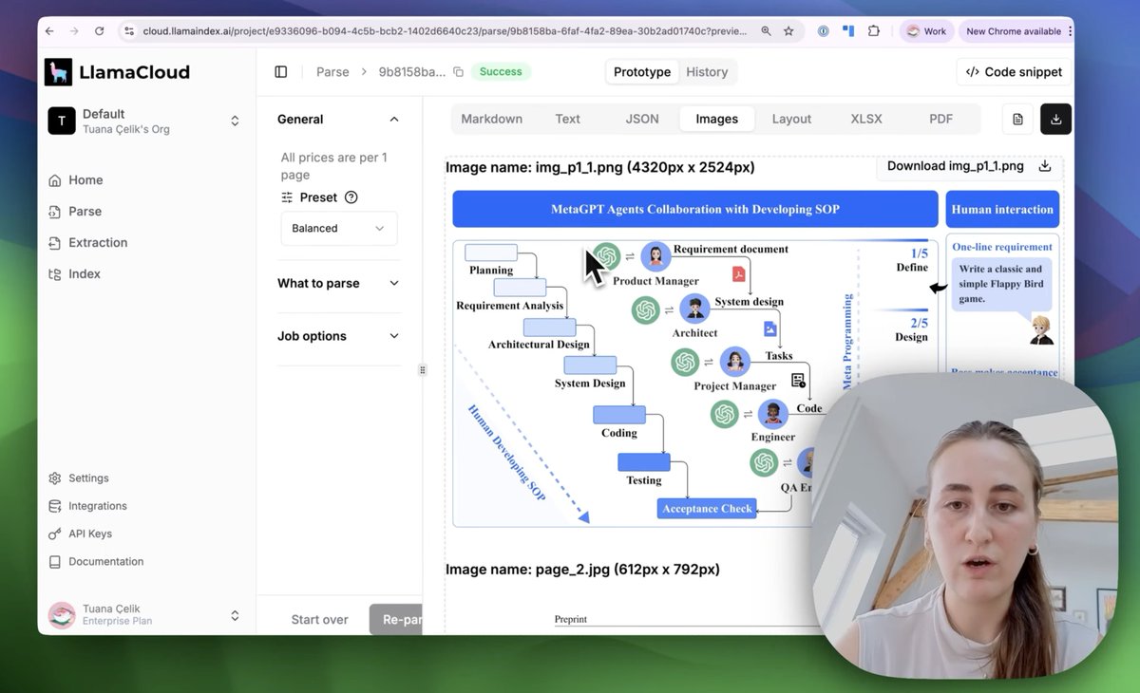Open the Chrome three-dot menu
The image size is (1140, 693).
click(x=1069, y=31)
